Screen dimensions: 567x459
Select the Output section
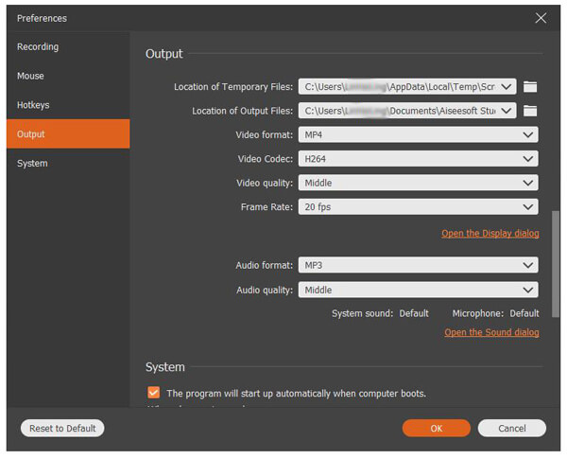point(68,134)
